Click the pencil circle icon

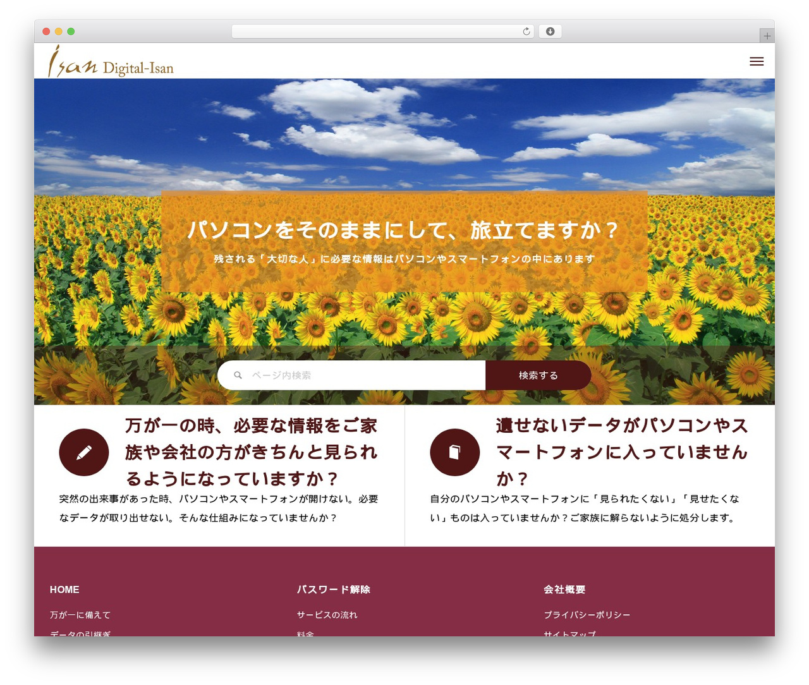pos(84,452)
